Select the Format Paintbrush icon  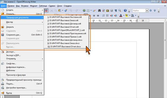66,11
